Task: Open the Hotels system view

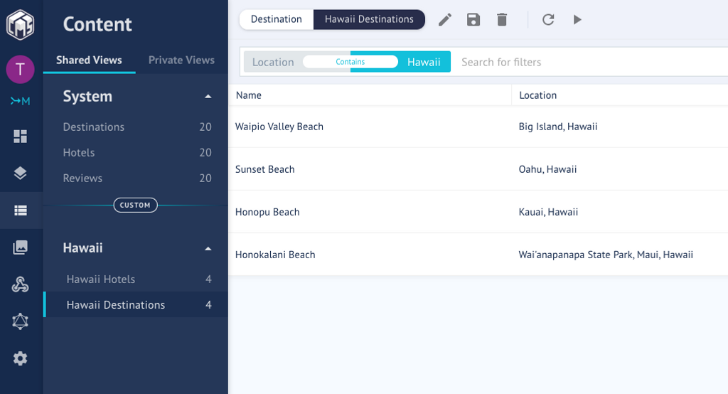Action: point(136,152)
